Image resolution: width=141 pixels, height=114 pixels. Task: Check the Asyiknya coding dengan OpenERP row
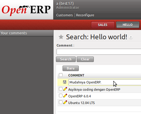coord(61,89)
